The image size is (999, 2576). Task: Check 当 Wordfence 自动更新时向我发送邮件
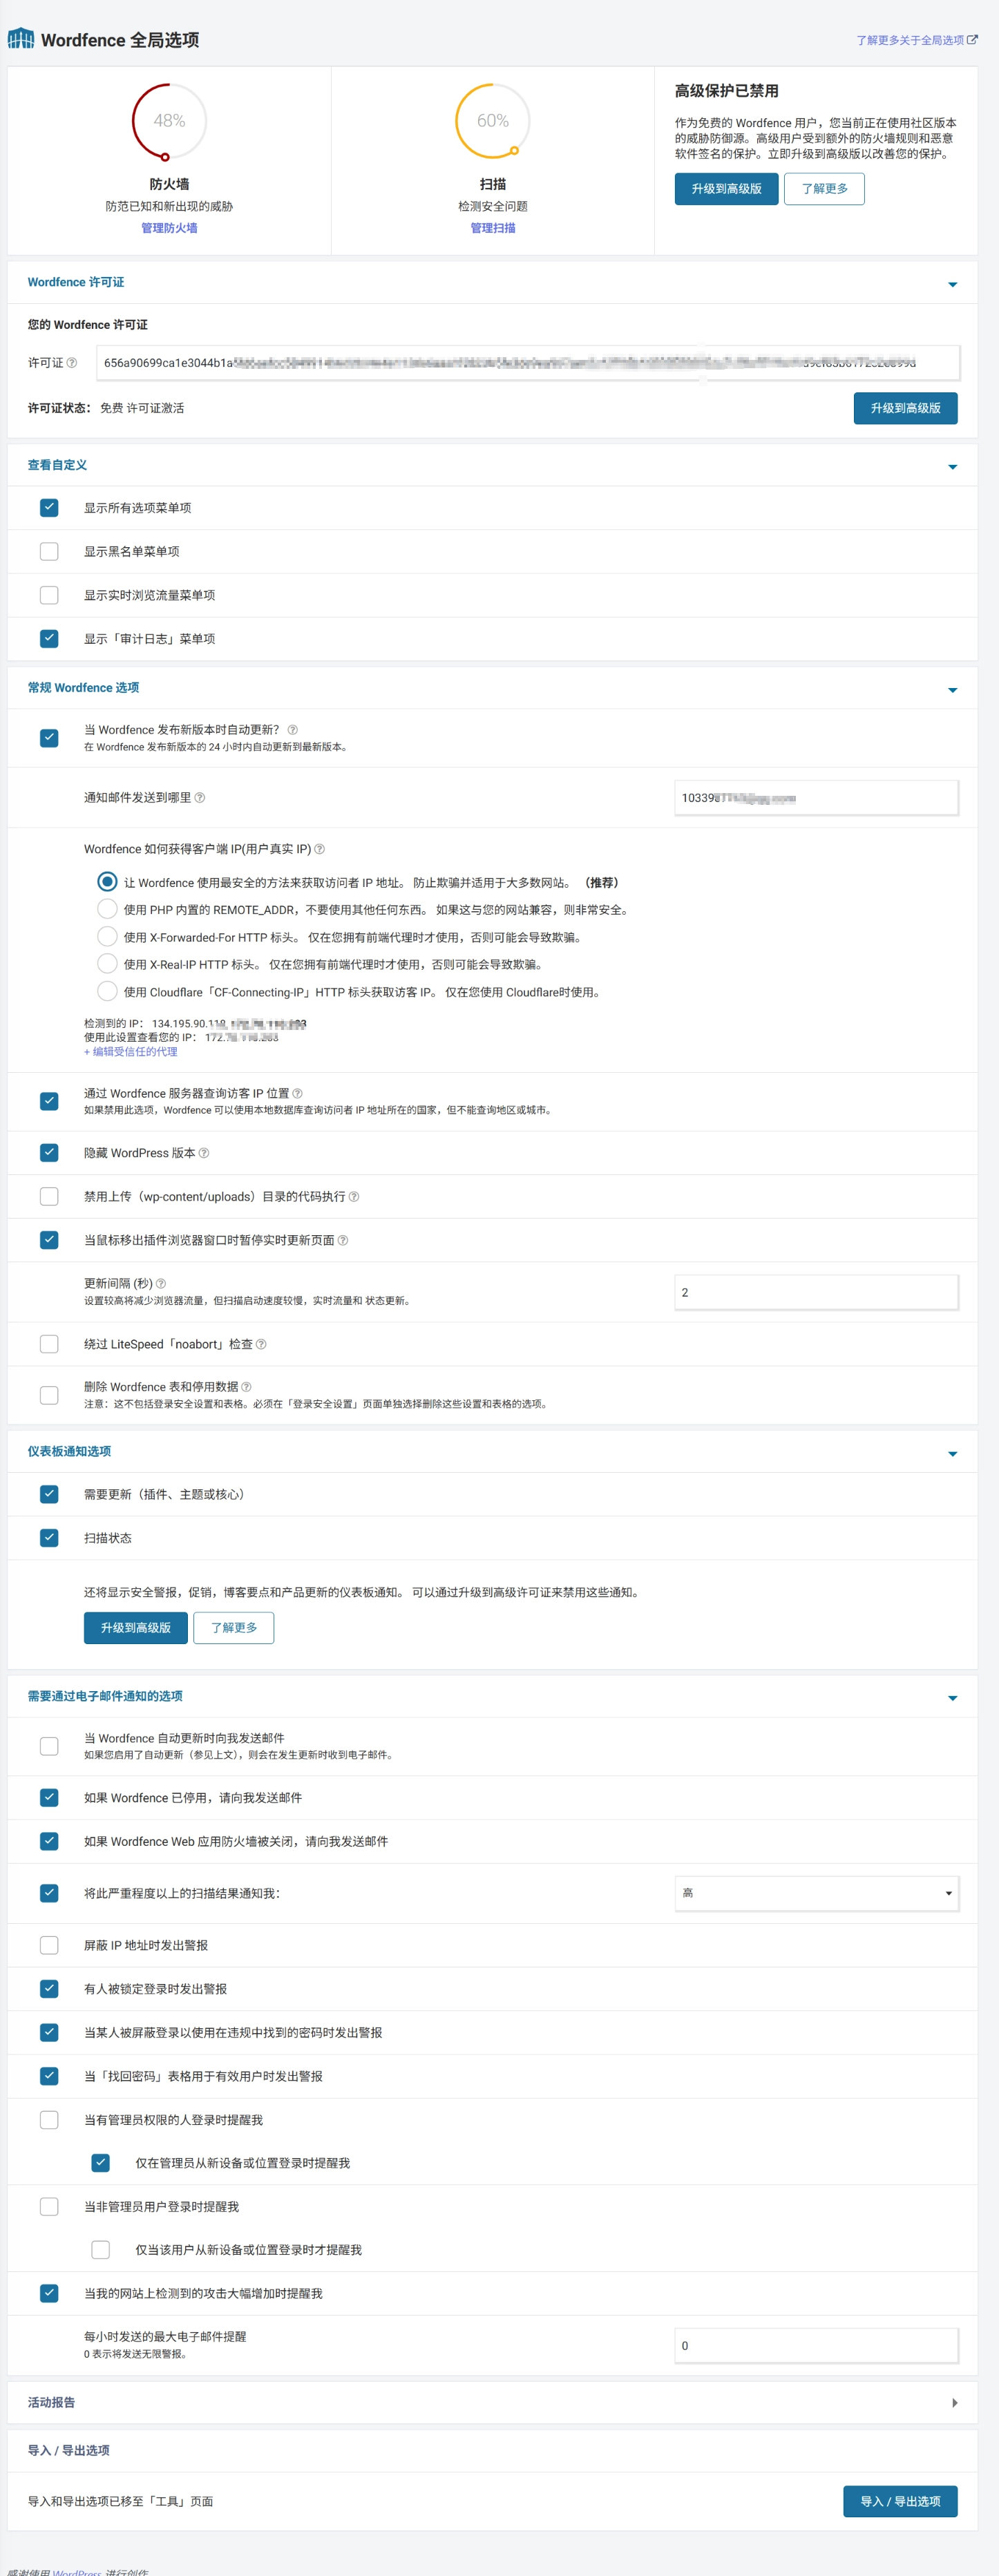click(49, 1747)
